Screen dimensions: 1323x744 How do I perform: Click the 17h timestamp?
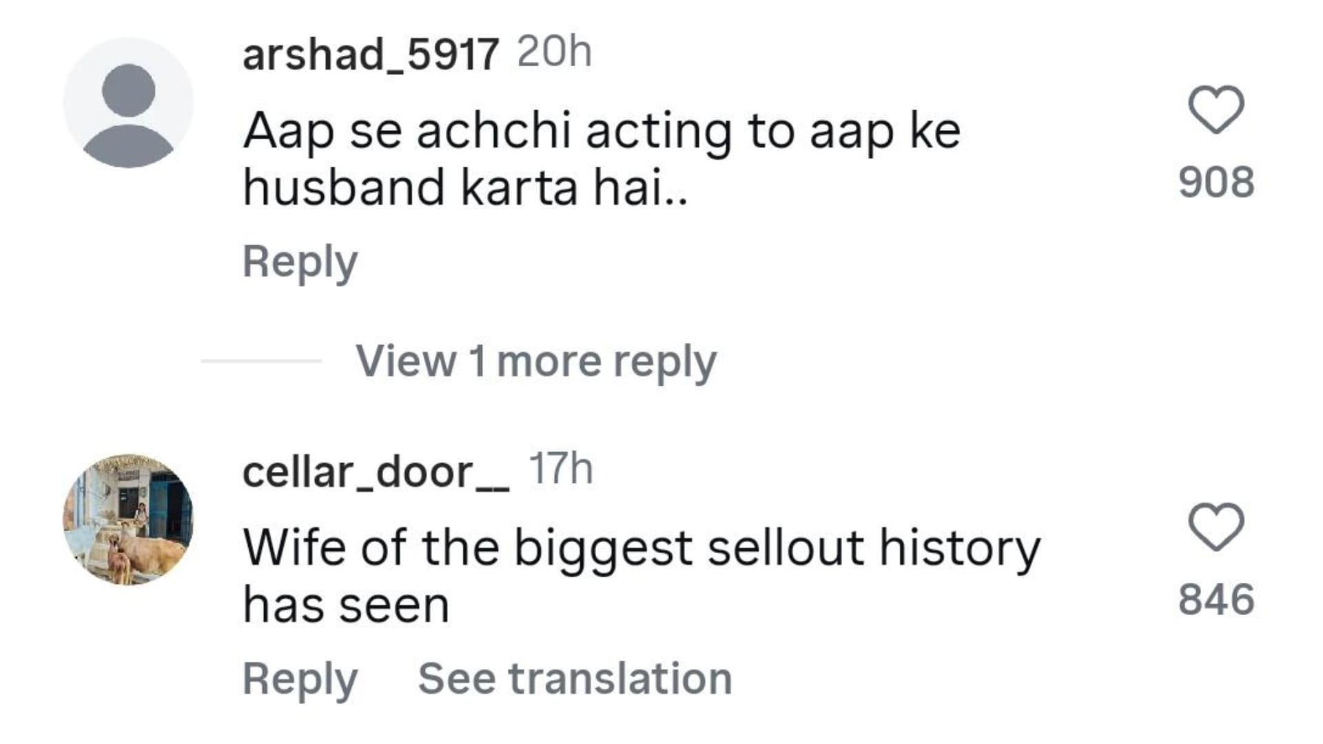coord(560,469)
